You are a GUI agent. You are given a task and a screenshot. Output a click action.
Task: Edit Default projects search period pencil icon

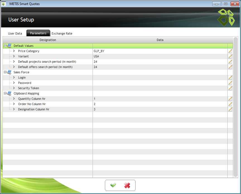tap(230, 62)
